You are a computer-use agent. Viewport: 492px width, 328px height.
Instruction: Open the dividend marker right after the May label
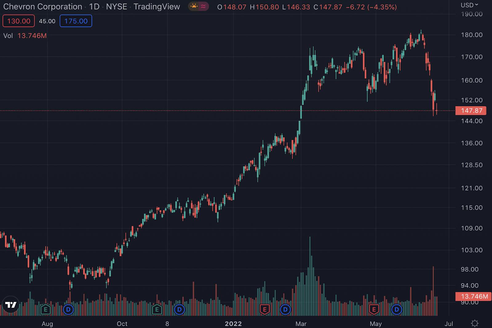click(397, 310)
